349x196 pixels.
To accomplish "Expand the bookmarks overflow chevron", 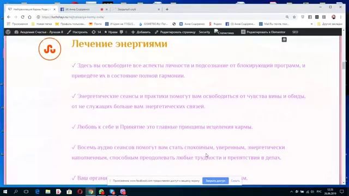I will [311, 24].
